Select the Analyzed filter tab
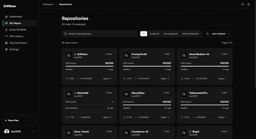The height and width of the screenshot is (139, 256). (x=155, y=34)
